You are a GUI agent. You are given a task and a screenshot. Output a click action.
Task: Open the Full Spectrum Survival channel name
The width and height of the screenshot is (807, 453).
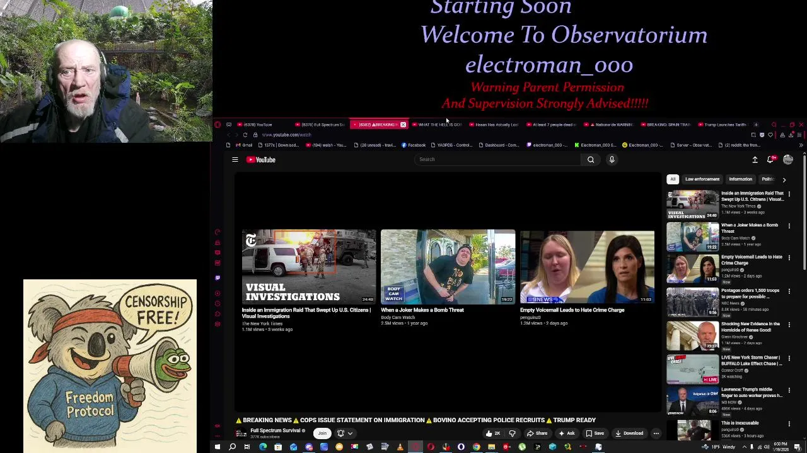(275, 431)
